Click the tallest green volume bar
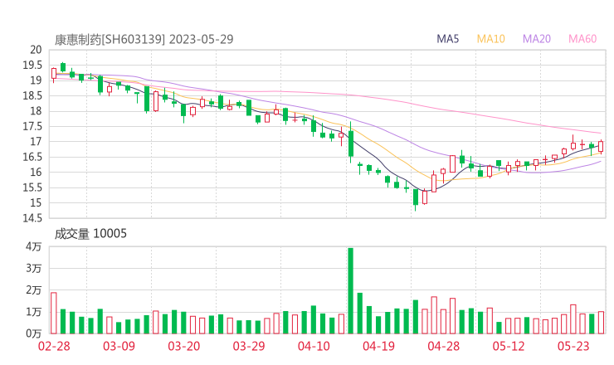Viewport: 614px width, 365px height. (x=350, y=290)
